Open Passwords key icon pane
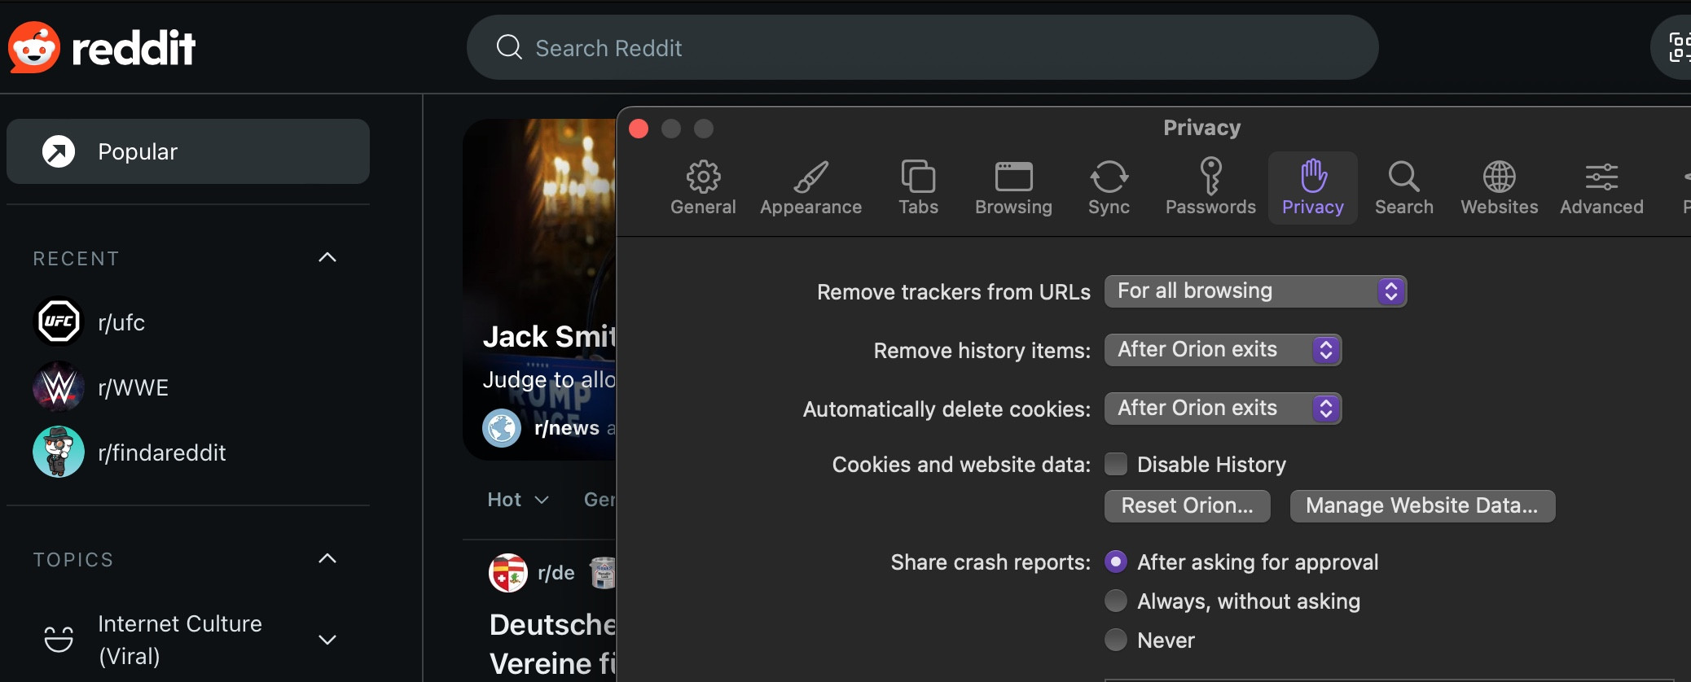This screenshot has width=1691, height=682. (x=1210, y=177)
